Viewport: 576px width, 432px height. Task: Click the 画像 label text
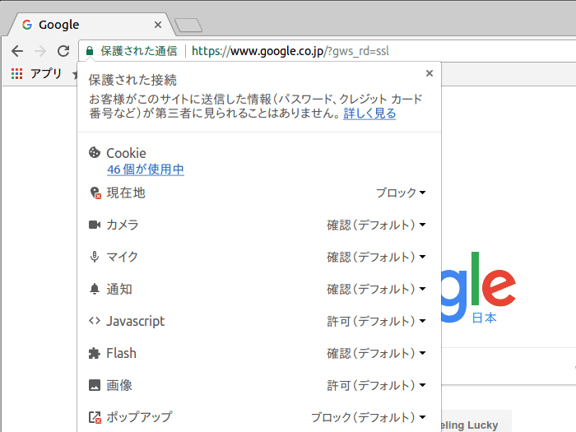119,385
